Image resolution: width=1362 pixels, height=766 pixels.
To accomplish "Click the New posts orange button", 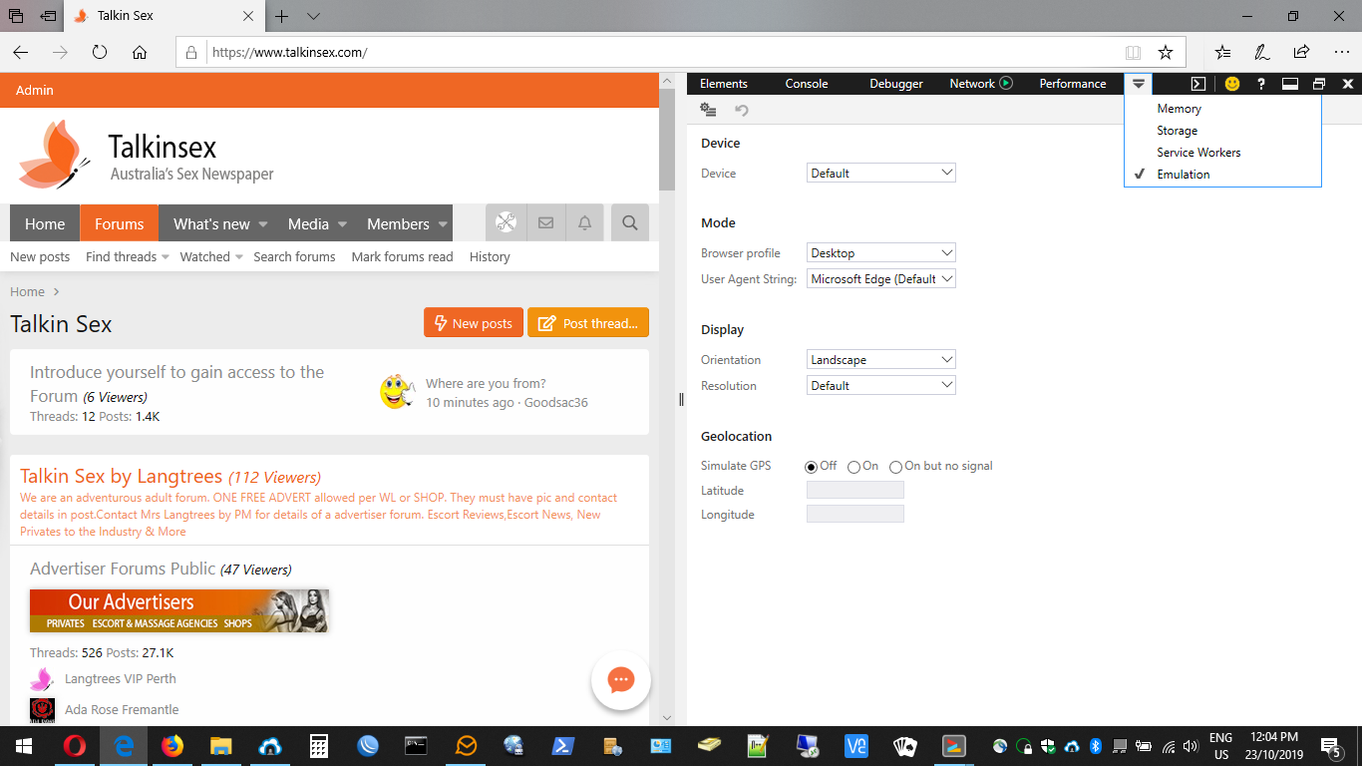I will point(474,323).
